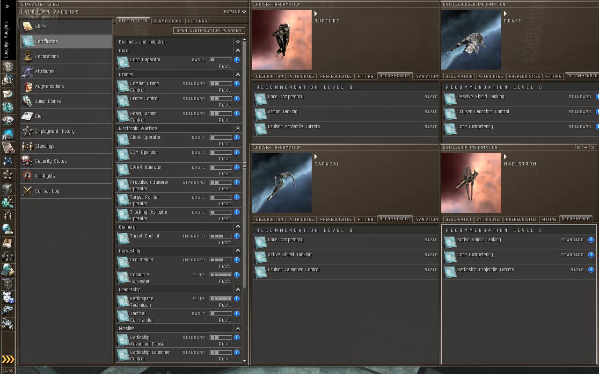The height and width of the screenshot is (374, 599).
Task: Expand the Business and Industry group
Action: point(238,42)
